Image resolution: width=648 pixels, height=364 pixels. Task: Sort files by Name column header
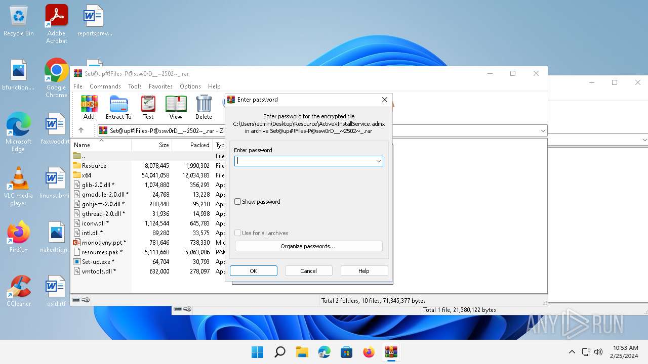pyautogui.click(x=101, y=145)
